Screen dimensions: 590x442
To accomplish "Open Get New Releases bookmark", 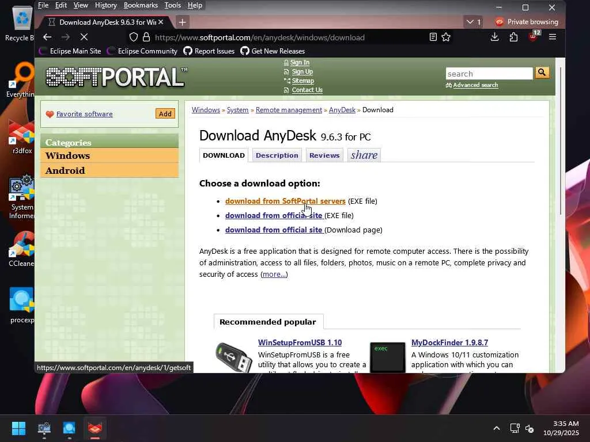I will click(273, 51).
